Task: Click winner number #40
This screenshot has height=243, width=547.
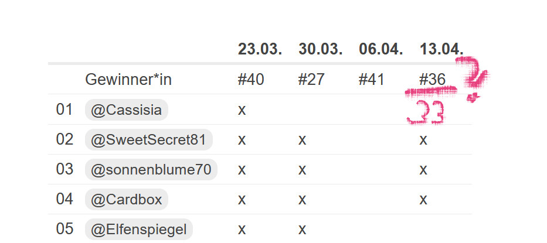Action: [x=251, y=80]
